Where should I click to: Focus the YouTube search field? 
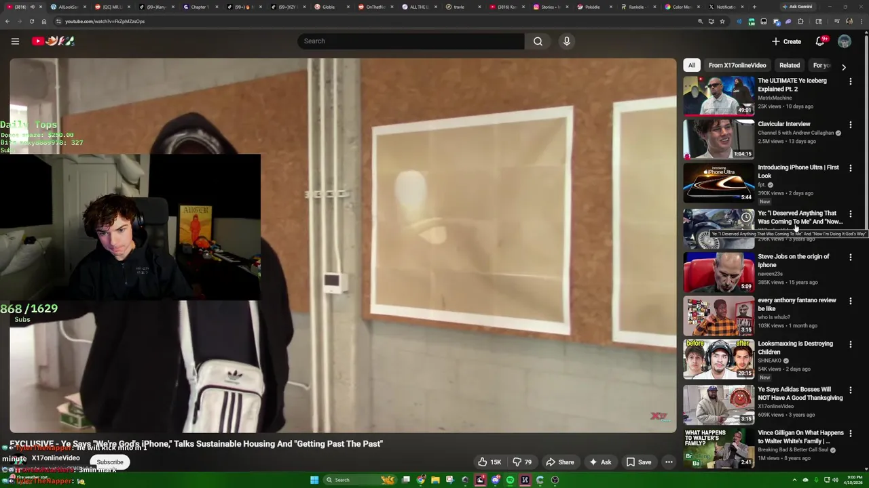coord(411,41)
